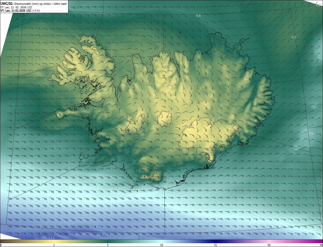
Task: Click the tick label 5 on the color scale
Action: [108, 245]
